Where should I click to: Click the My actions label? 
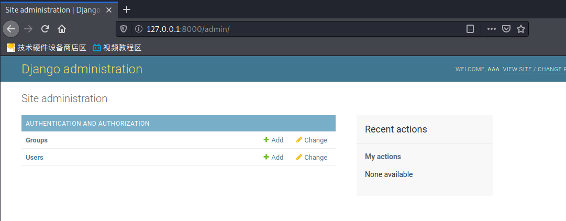pos(383,157)
